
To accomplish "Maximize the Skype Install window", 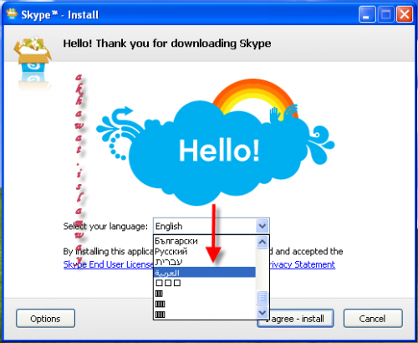I will click(385, 14).
